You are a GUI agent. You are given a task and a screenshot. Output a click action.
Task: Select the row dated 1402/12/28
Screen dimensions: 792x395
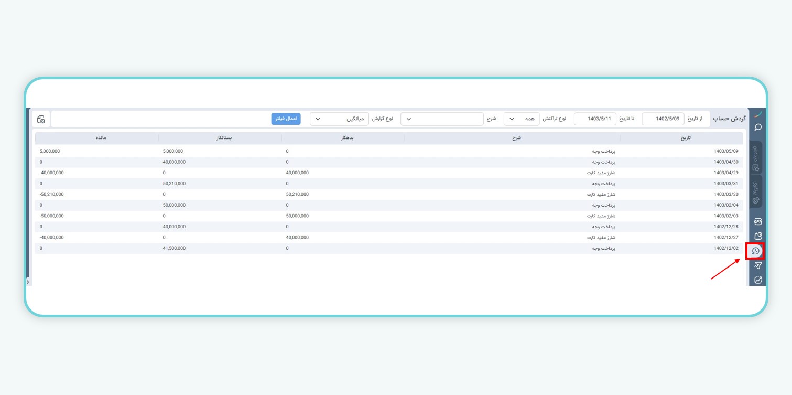[x=389, y=227]
